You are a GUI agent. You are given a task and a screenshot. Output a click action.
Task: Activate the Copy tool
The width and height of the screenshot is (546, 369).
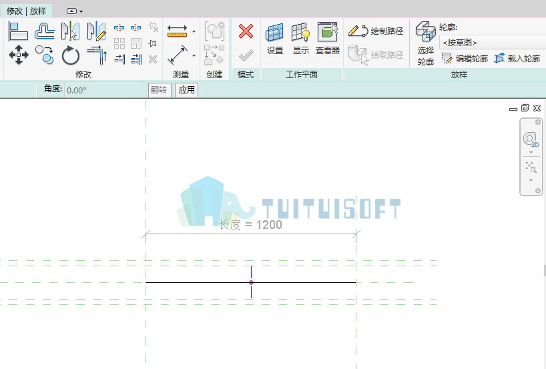point(45,55)
